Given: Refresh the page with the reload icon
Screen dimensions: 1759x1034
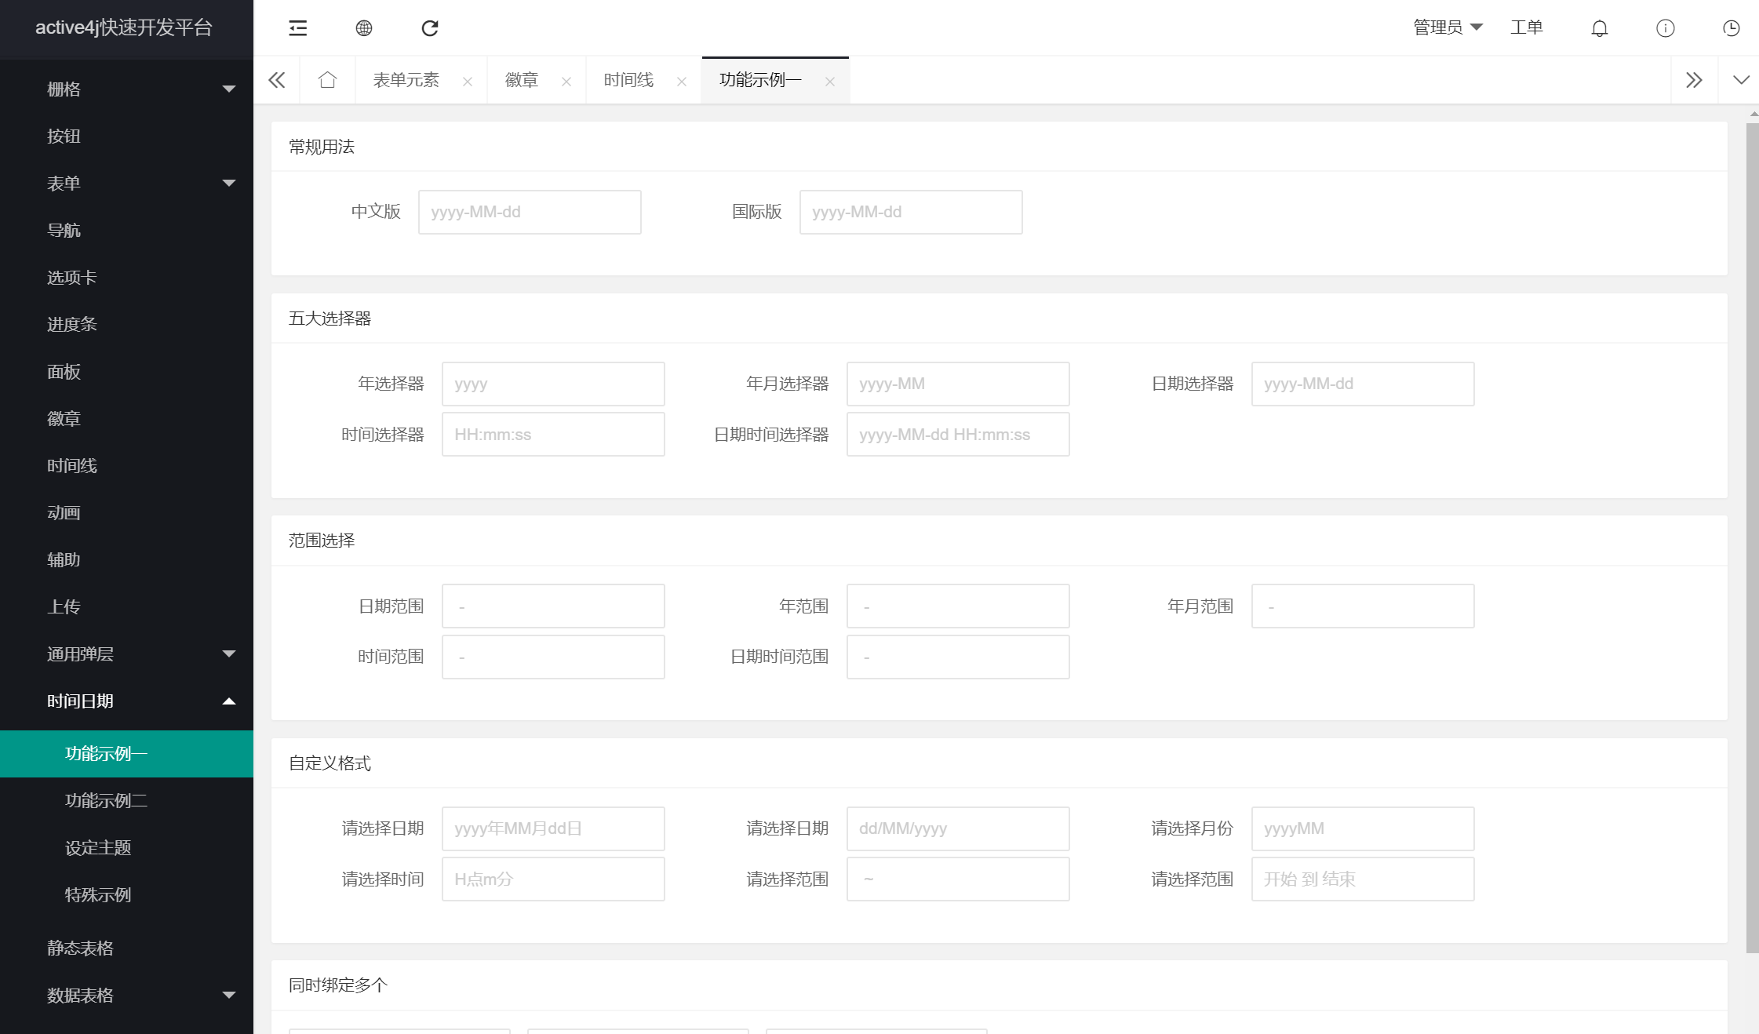Looking at the screenshot, I should (x=430, y=28).
